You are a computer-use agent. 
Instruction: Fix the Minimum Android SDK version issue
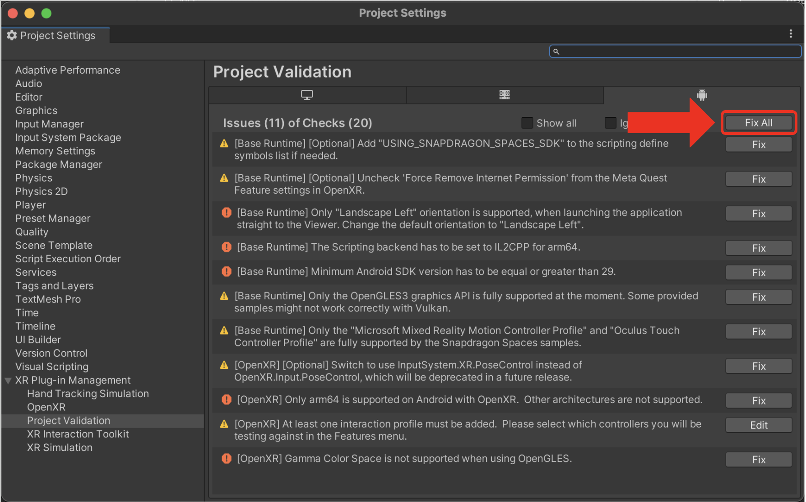[759, 273]
